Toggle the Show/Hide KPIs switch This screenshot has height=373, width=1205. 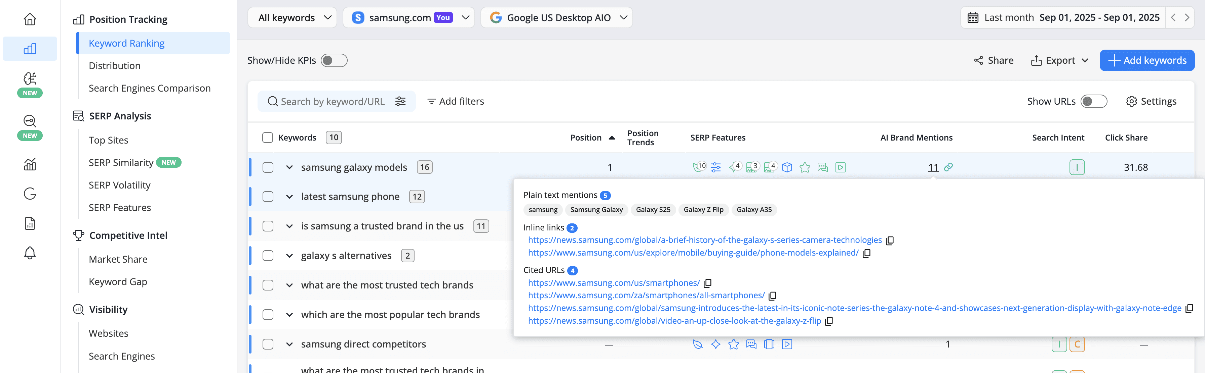click(x=334, y=61)
